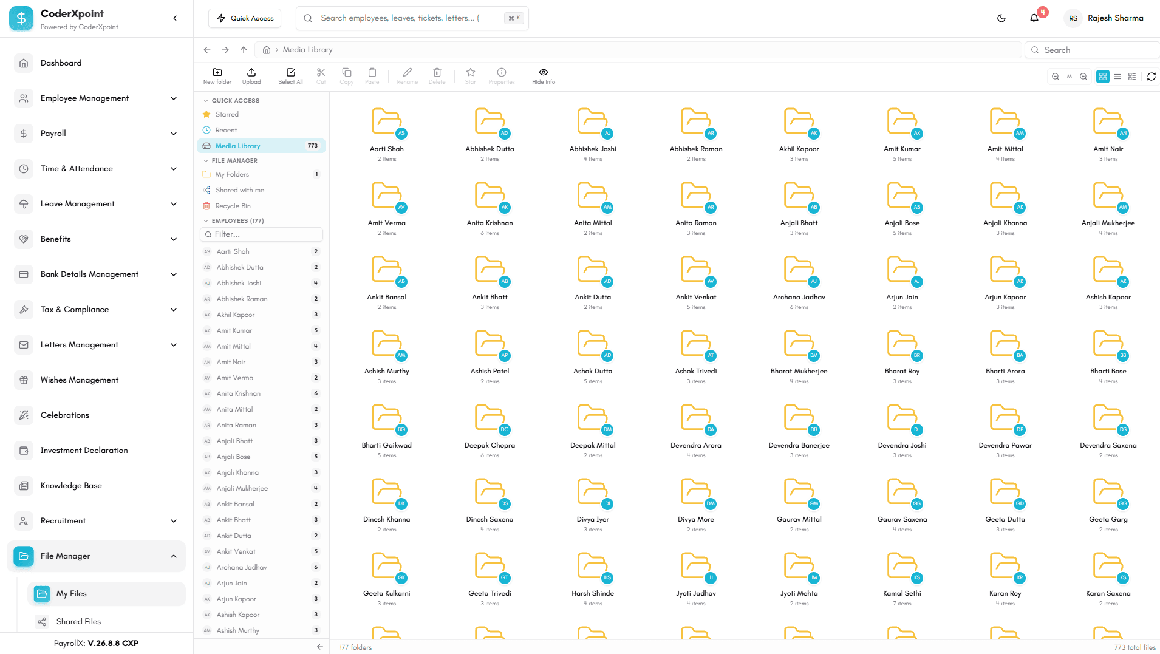
Task: Zoom in thumbnail size icon
Action: tap(1083, 77)
